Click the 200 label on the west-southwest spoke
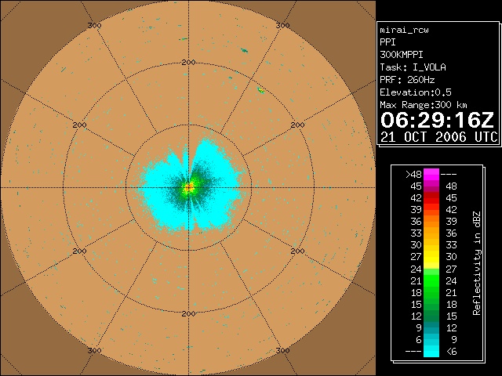Image resolution: width=502 pixels, height=376 pixels. [79, 251]
